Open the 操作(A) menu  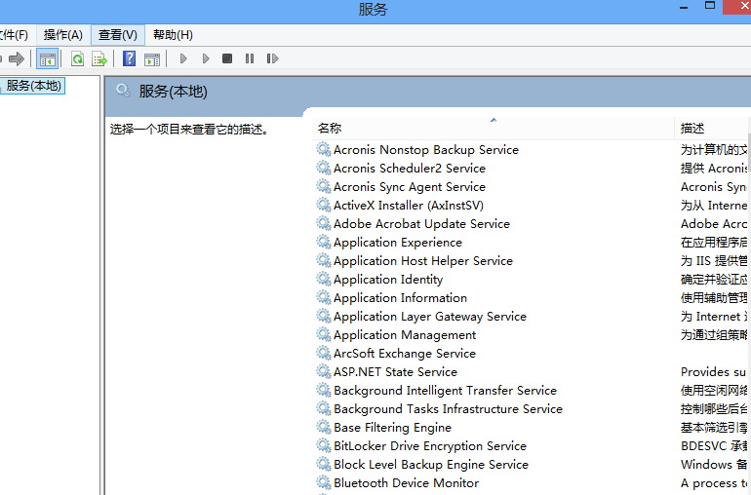tap(63, 35)
